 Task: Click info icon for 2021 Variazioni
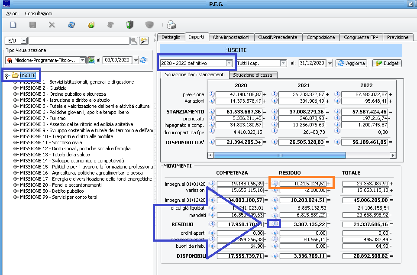point(275,101)
